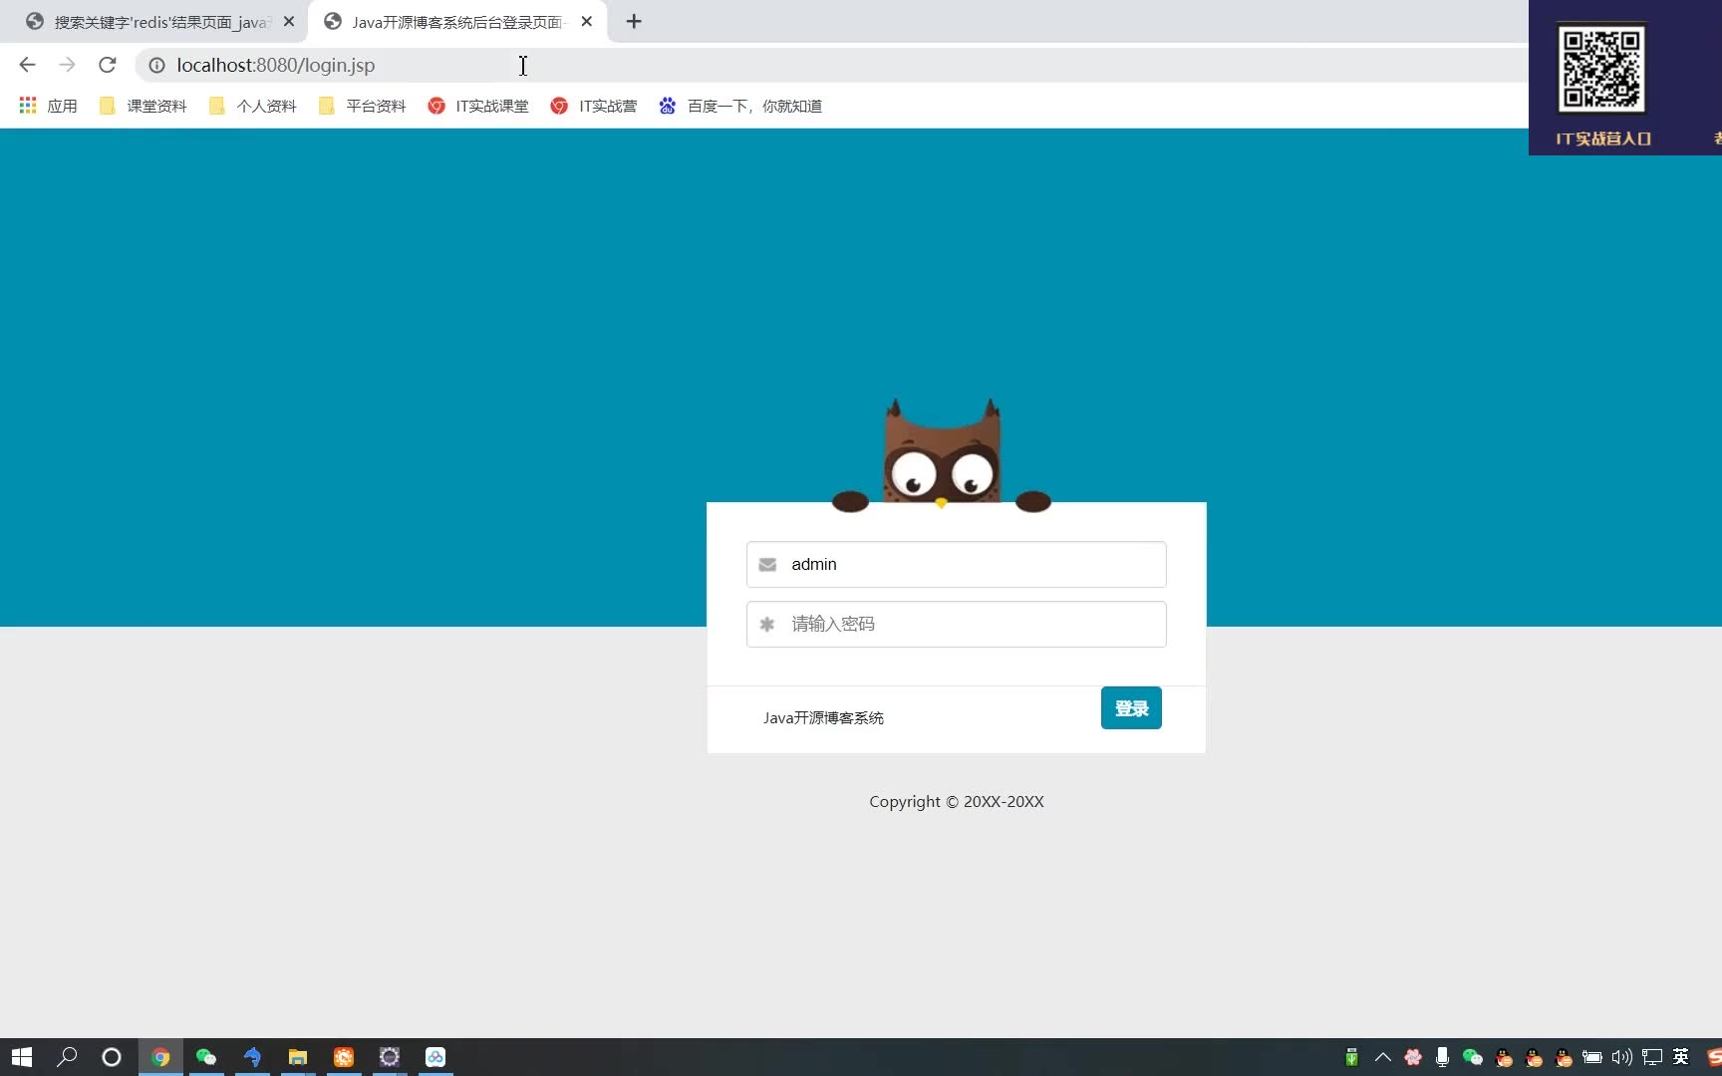Click the network monitor tray icon

click(1652, 1057)
